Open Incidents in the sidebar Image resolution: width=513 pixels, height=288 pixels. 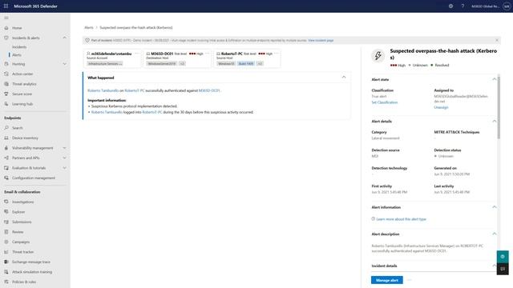[x=19, y=47]
